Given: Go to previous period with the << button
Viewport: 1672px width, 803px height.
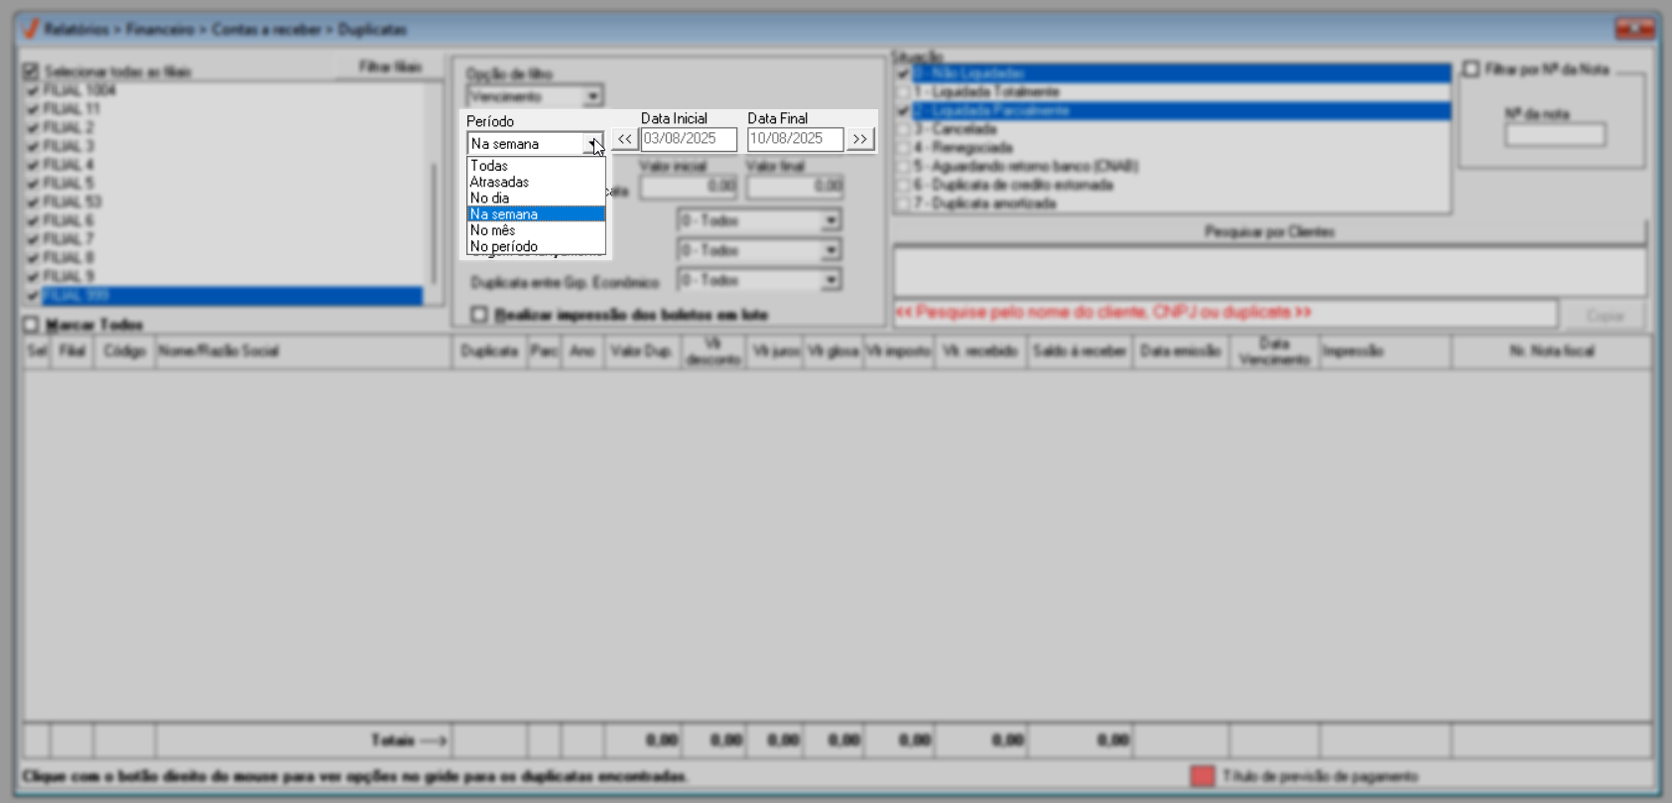Looking at the screenshot, I should 624,139.
